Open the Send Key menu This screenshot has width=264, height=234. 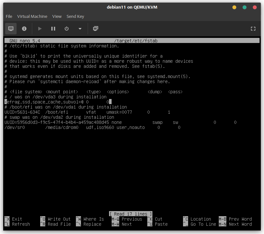pos(75,16)
